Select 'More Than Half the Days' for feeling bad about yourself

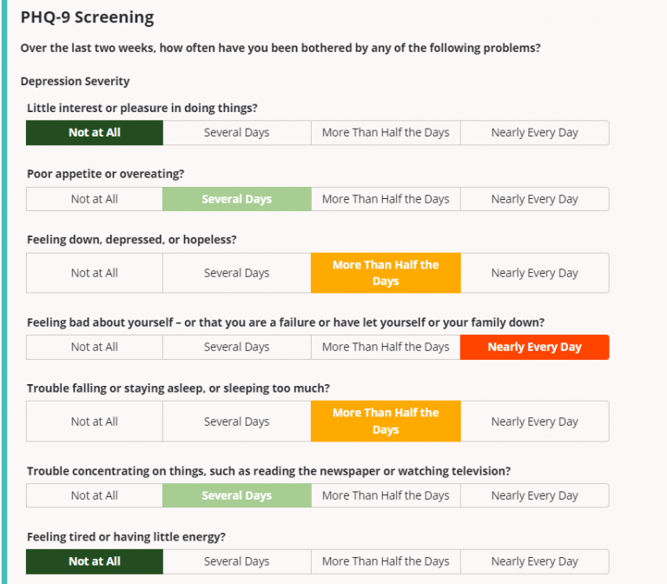tap(386, 348)
